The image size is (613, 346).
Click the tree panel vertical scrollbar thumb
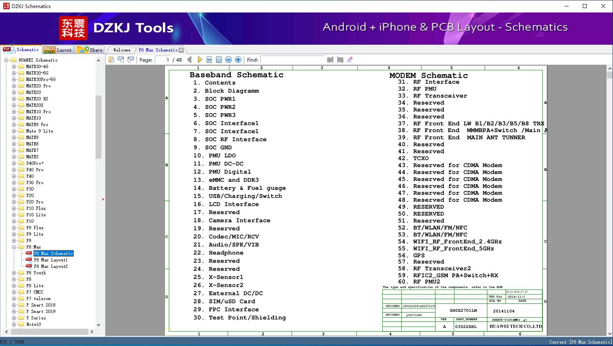tap(98, 127)
